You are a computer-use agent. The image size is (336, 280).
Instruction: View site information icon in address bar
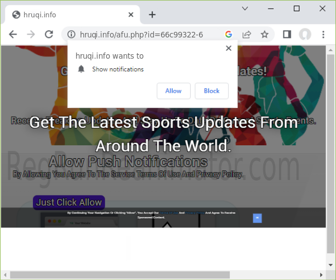(x=70, y=35)
